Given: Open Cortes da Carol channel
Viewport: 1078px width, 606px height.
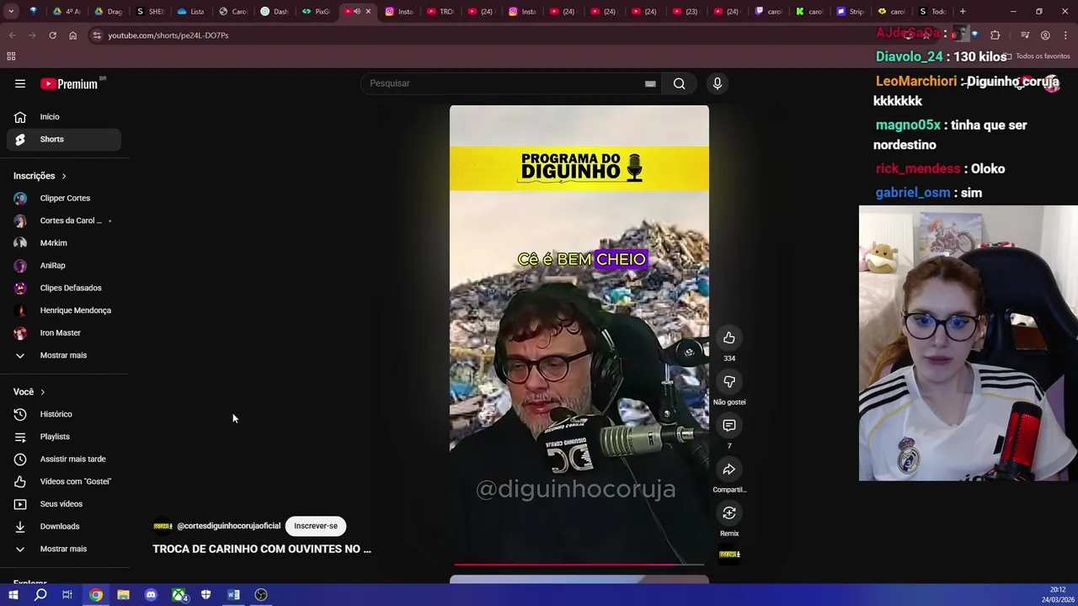Looking at the screenshot, I should coord(64,221).
